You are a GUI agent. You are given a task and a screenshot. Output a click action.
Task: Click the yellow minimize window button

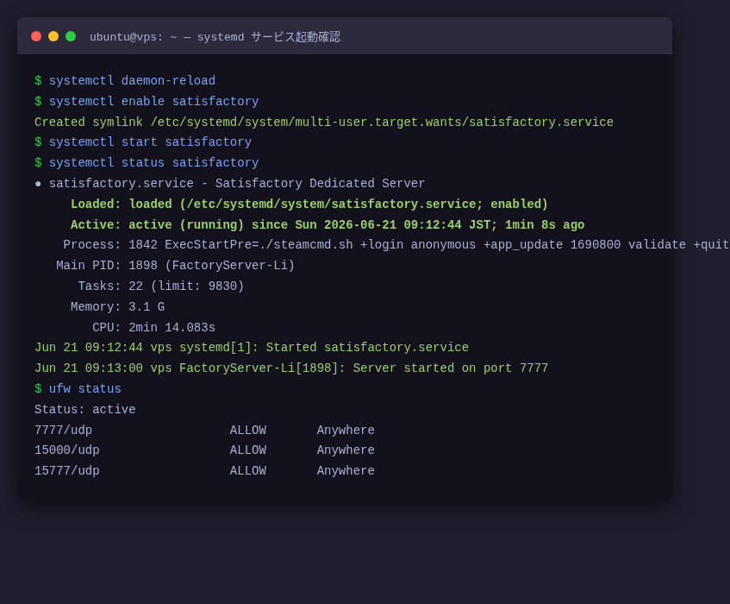coord(53,36)
